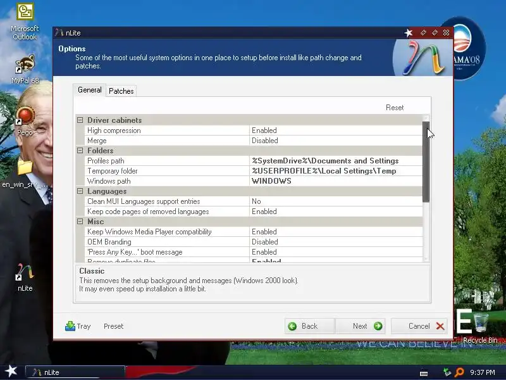Select the Windows path row label
The height and width of the screenshot is (380, 506).
pyautogui.click(x=109, y=181)
